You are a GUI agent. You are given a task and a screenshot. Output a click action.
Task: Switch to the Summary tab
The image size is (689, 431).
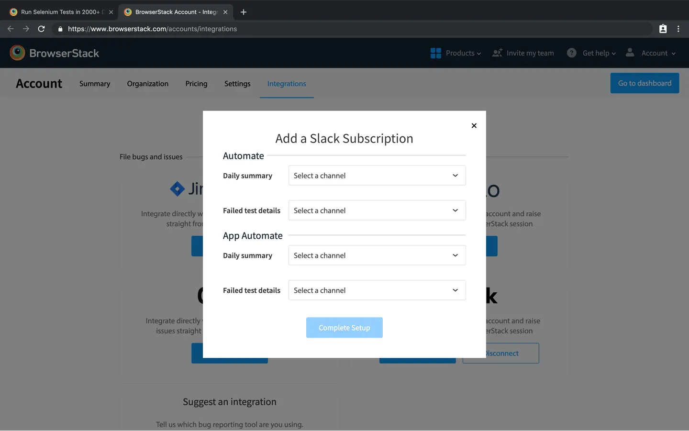(95, 84)
